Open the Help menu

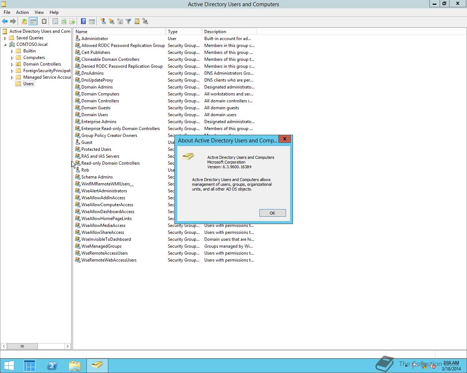pyautogui.click(x=54, y=12)
